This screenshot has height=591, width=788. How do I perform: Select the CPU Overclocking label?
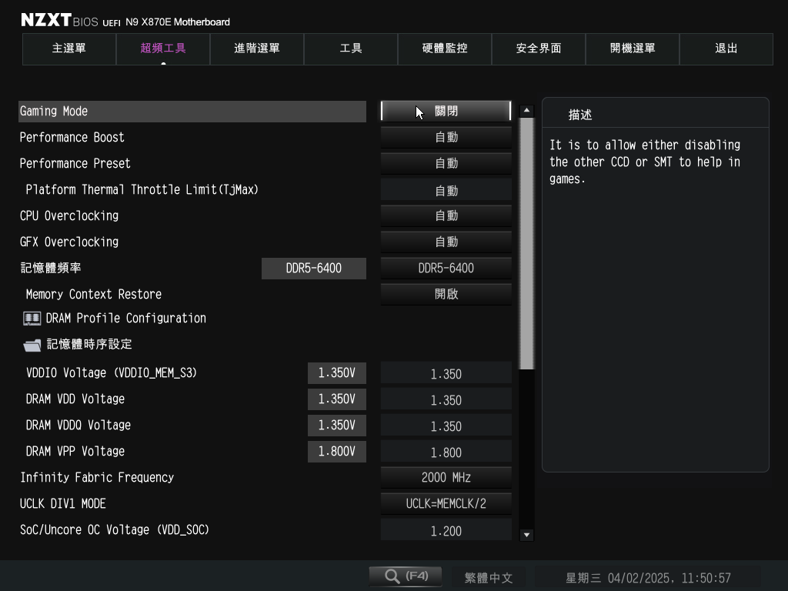pyautogui.click(x=69, y=215)
